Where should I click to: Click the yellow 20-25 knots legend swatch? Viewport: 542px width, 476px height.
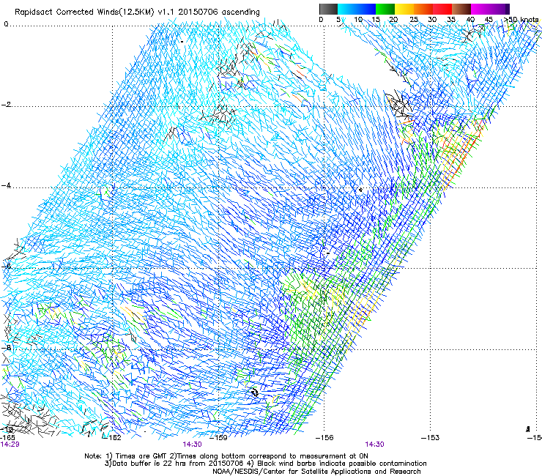tap(404, 9)
